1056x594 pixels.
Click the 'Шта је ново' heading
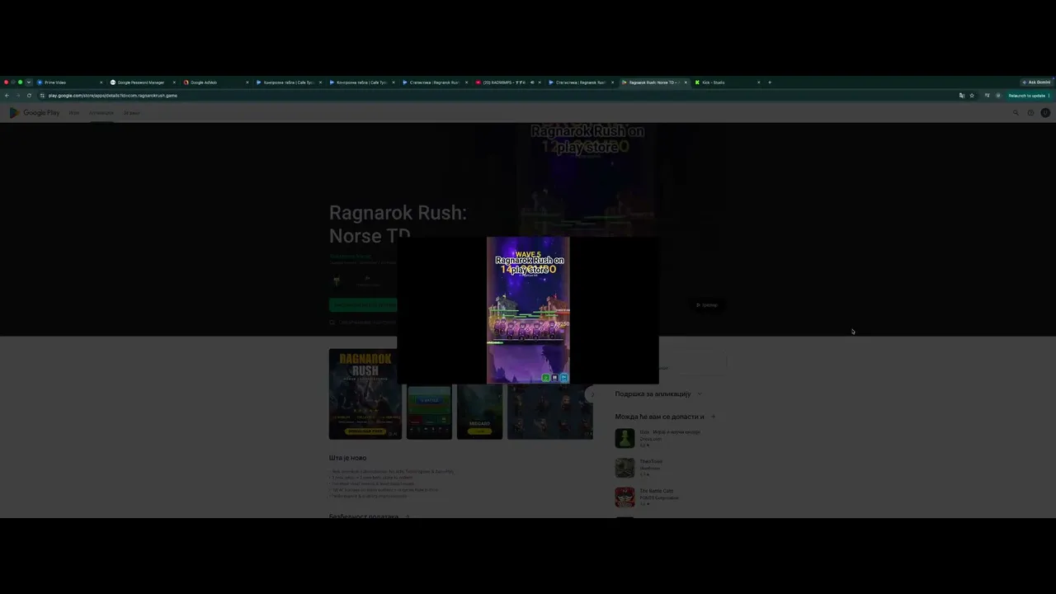(x=348, y=458)
